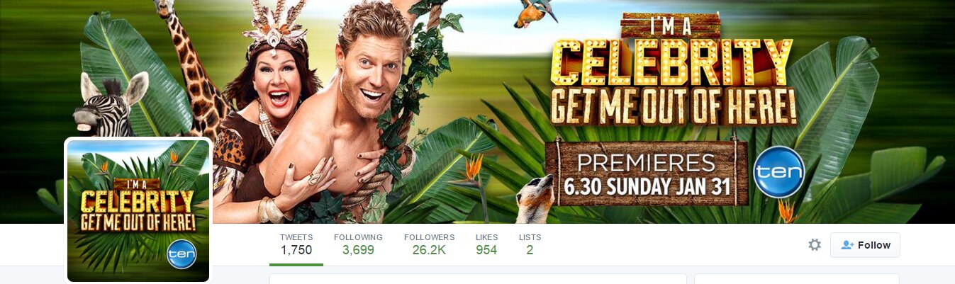
Task: Click the kingfisher bird in the banner
Action: (x=535, y=13)
